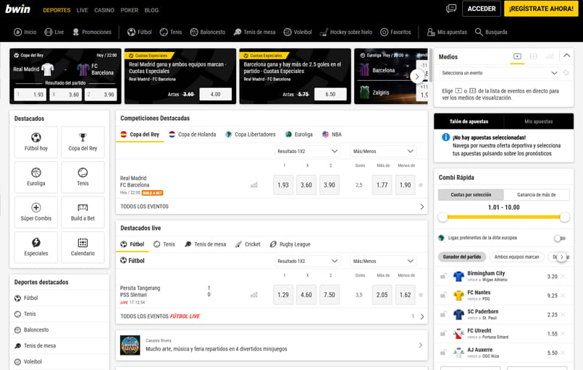This screenshot has height=370, width=583.
Task: Mark Real Madrid match as favorite star
Action: (x=421, y=185)
